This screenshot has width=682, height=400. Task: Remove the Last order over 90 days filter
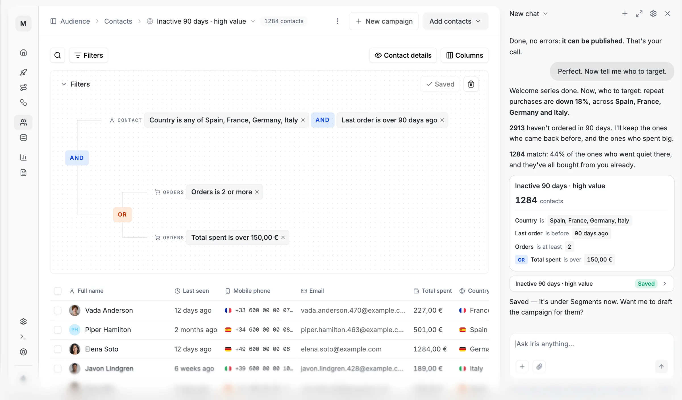[442, 120]
